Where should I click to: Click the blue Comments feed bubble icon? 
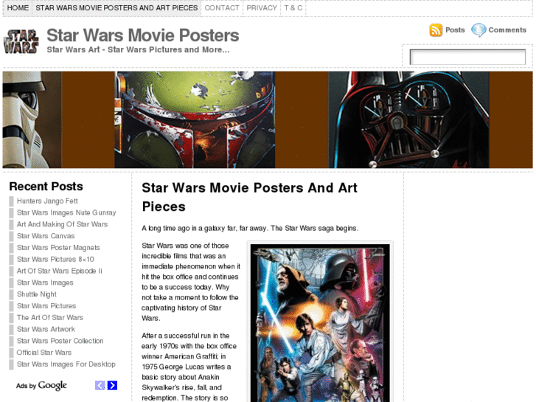478,30
